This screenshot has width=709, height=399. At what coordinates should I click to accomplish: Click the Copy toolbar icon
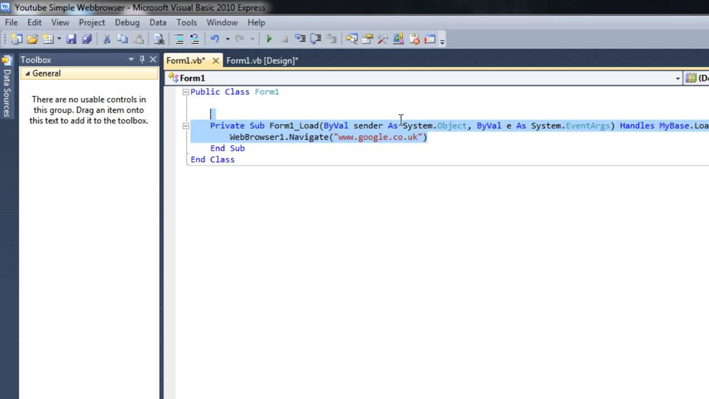click(122, 39)
